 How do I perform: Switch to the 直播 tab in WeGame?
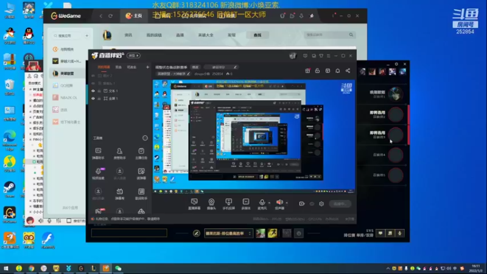pyautogui.click(x=180, y=35)
